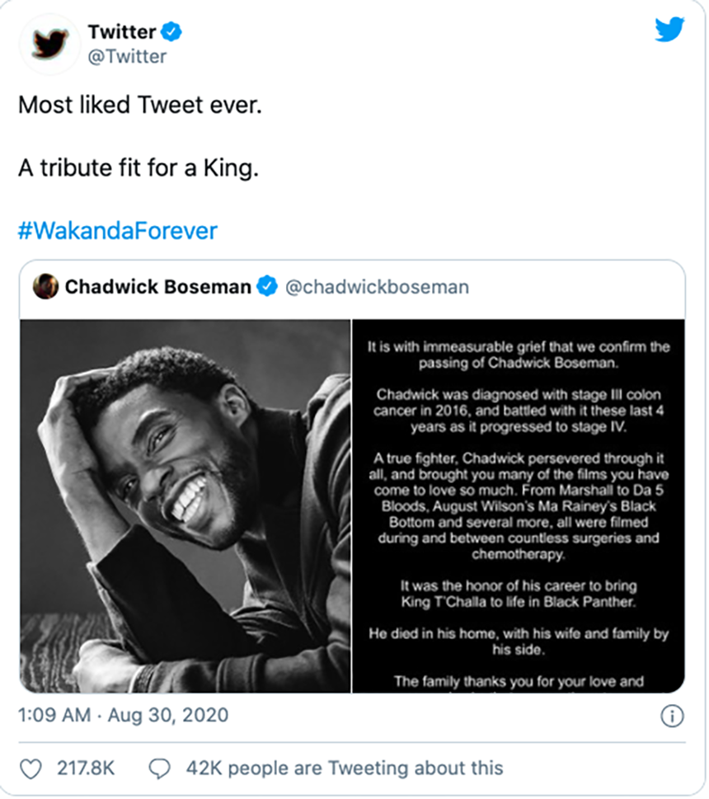Click the "A tribute fit for a King." line
Image resolution: width=709 pixels, height=799 pixels.
pos(139,168)
